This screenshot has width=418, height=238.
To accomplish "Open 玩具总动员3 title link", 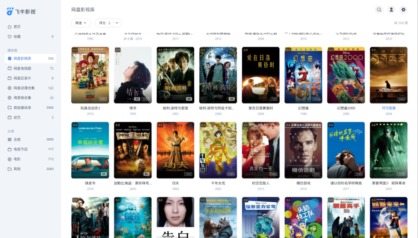I will (x=90, y=108).
